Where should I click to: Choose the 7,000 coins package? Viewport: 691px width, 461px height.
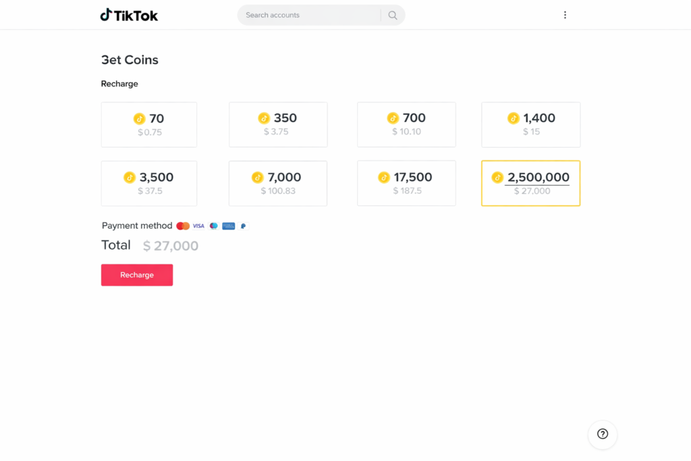point(278,184)
